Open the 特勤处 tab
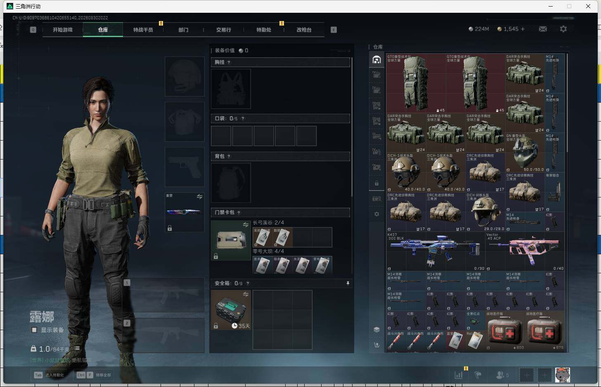This screenshot has width=601, height=387. (x=264, y=30)
